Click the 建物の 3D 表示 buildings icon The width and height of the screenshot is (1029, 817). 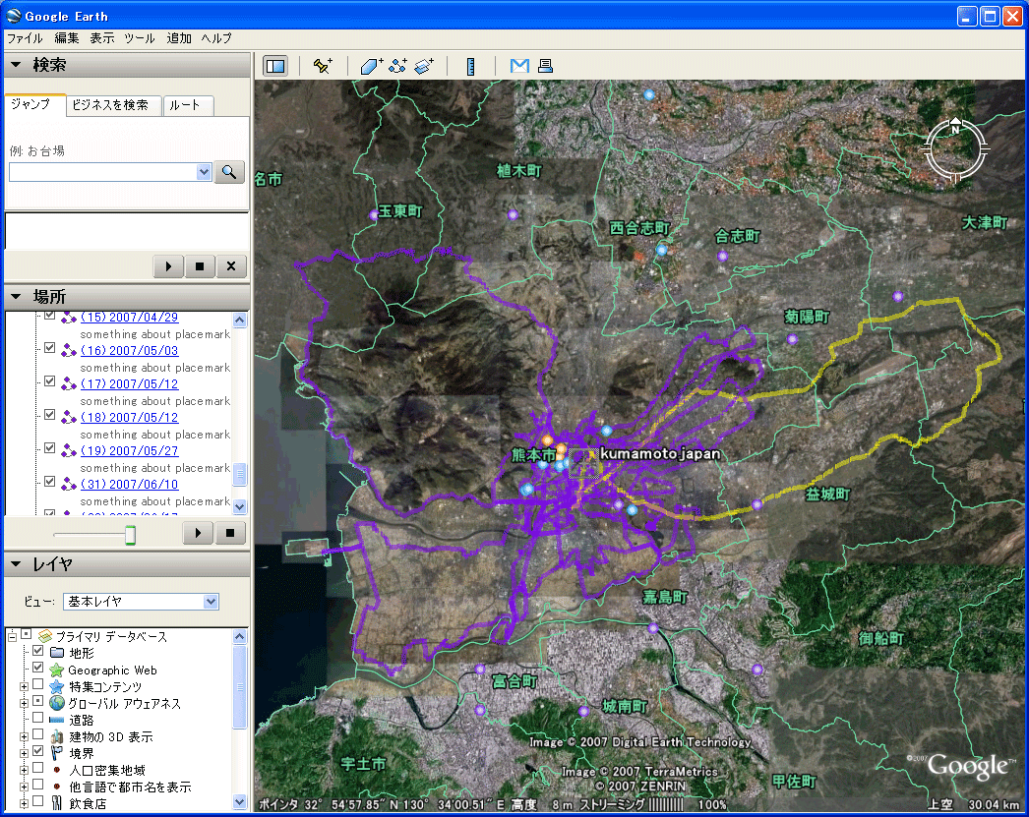[56, 736]
